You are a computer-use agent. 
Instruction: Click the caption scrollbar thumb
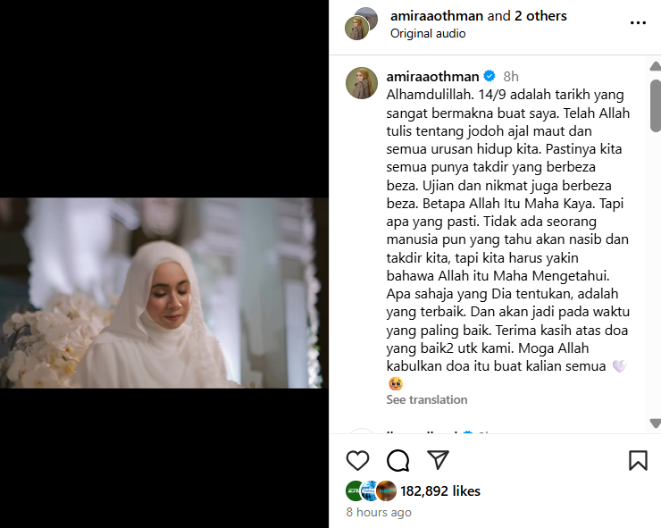point(656,105)
